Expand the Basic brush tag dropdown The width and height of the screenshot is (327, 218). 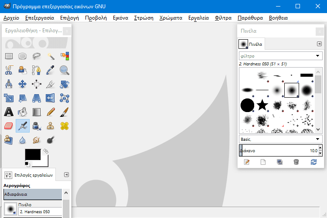click(x=318, y=139)
